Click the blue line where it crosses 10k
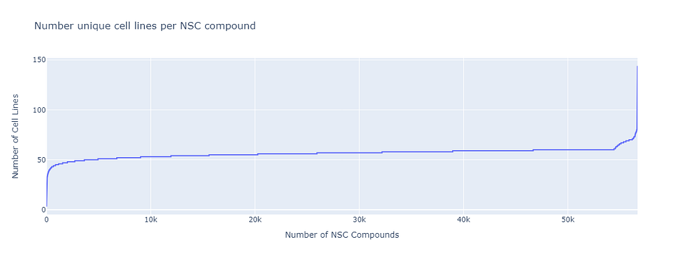The height and width of the screenshot is (261, 684). [151, 156]
